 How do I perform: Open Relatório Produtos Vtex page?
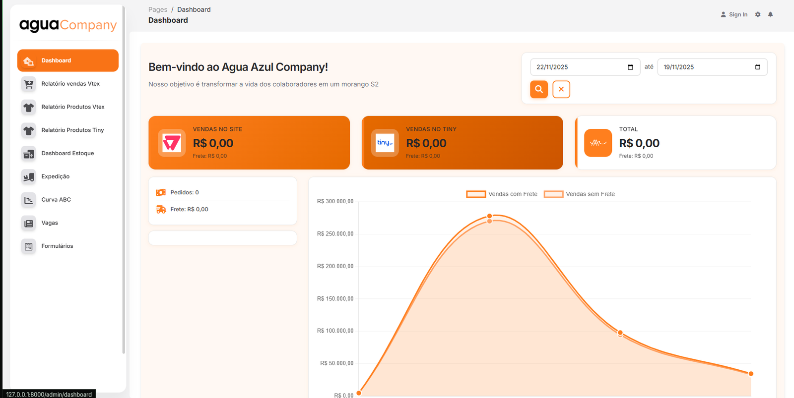tap(73, 107)
